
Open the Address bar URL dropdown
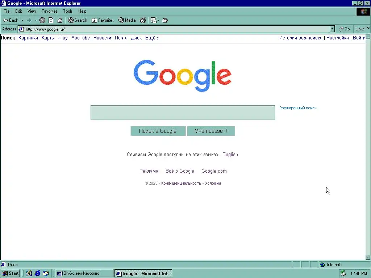pyautogui.click(x=333, y=29)
